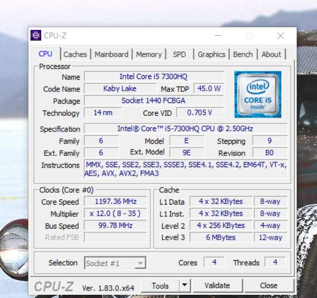Click the Tools button
Viewport: 317px width, 298px height.
click(x=160, y=286)
